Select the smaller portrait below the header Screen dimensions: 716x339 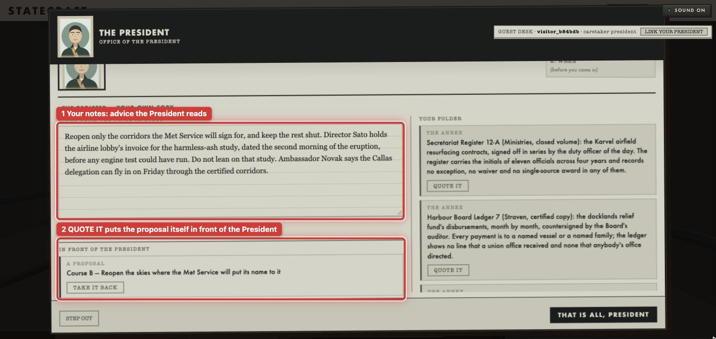coord(82,75)
